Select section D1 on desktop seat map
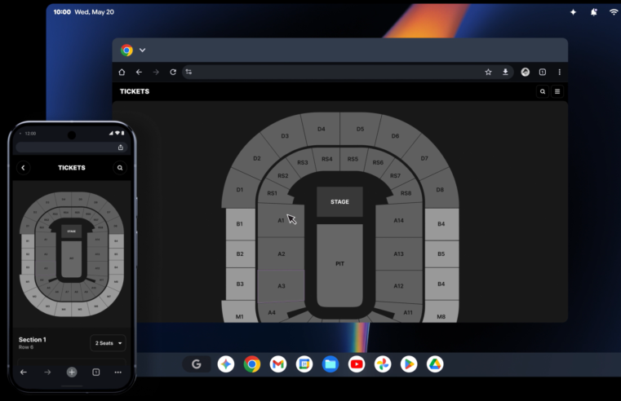621x401 pixels. [240, 190]
